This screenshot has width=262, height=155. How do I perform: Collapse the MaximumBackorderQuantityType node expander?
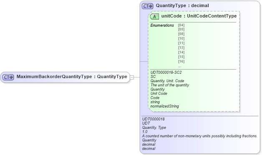coord(132,77)
